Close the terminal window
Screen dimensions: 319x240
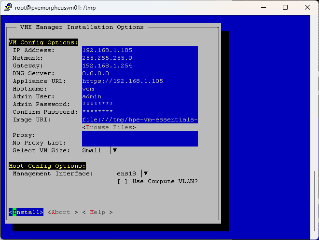coord(307,7)
